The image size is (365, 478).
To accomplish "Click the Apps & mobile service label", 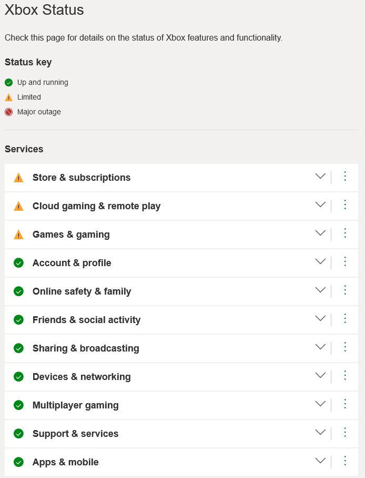I will click(x=65, y=462).
